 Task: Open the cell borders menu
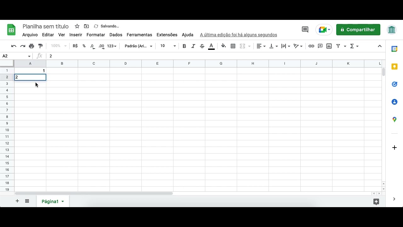click(233, 46)
